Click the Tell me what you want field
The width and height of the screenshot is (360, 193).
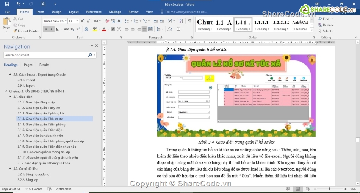click(186, 12)
